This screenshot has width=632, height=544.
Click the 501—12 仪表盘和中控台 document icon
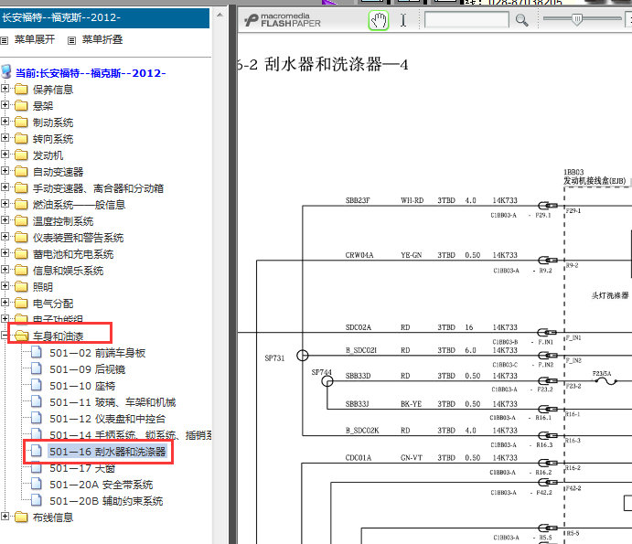coord(37,418)
